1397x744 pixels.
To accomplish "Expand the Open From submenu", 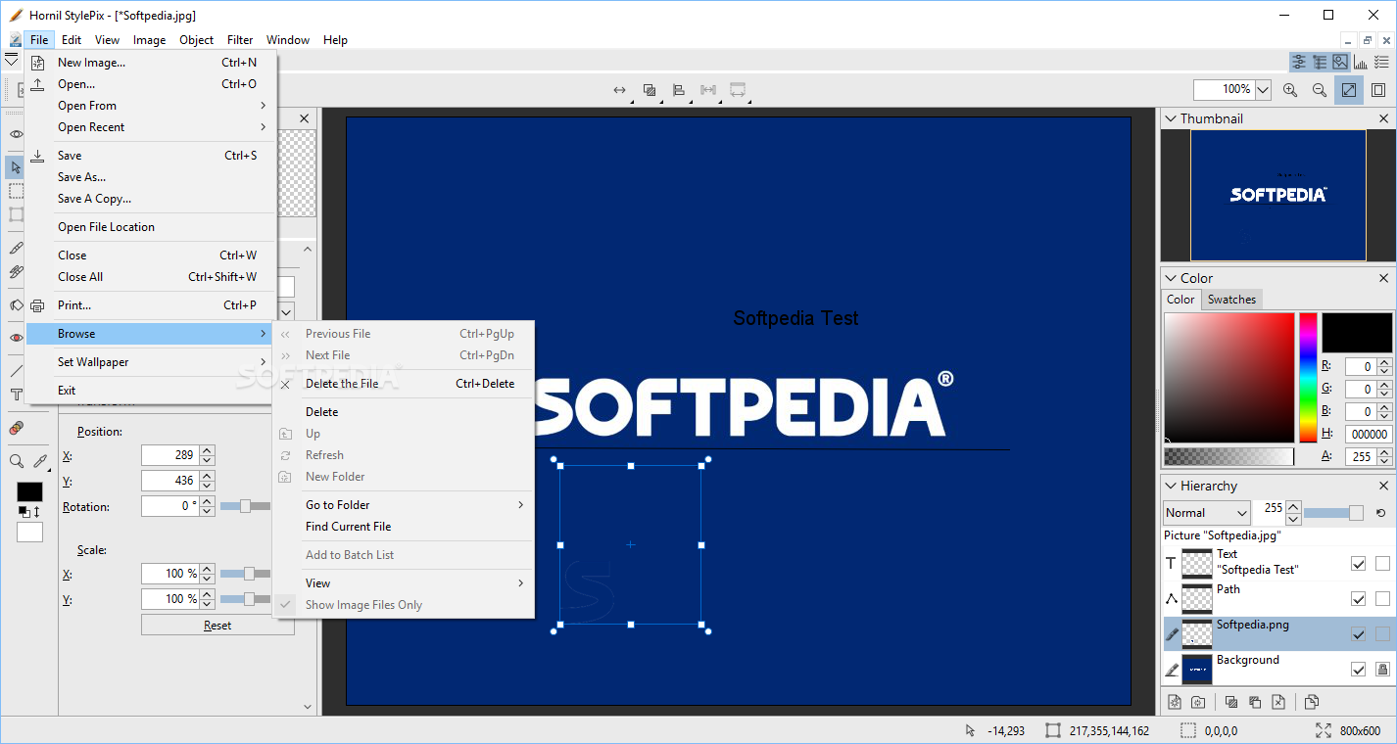I will click(151, 106).
